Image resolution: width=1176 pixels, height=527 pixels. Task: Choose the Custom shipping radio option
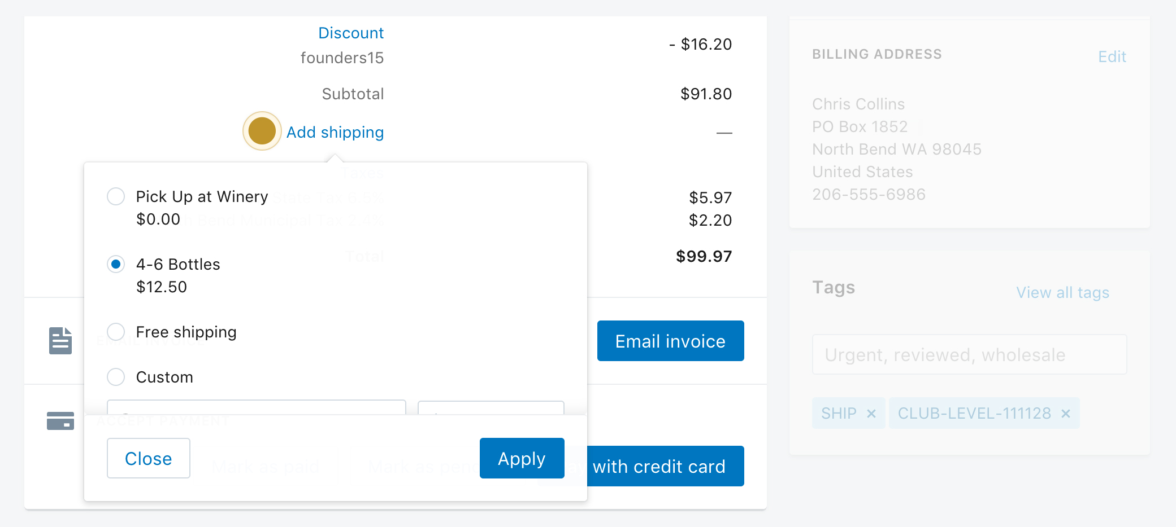point(116,377)
